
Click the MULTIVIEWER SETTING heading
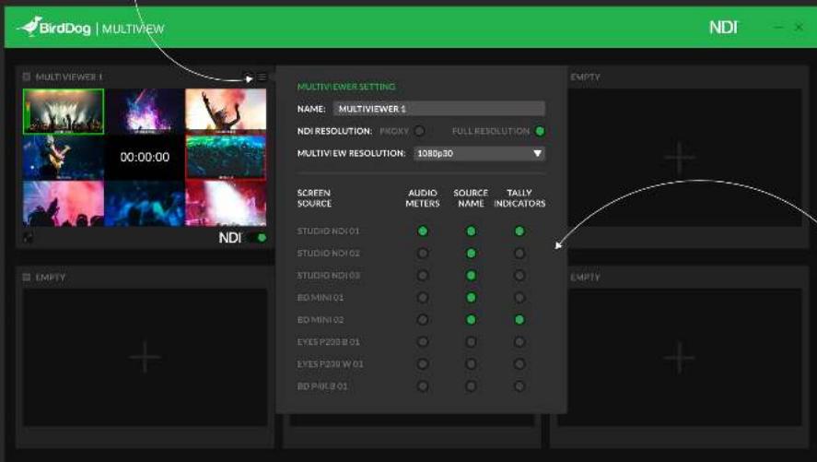pos(346,87)
